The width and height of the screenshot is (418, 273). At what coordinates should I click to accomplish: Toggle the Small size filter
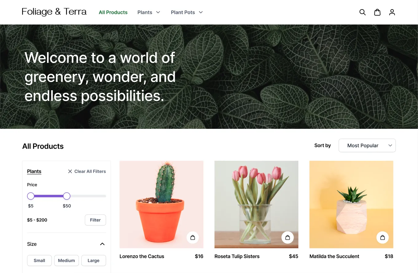tap(39, 260)
